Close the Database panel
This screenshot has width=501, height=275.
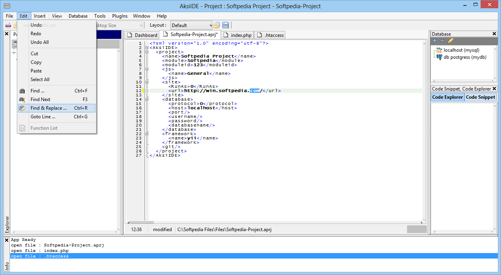494,34
